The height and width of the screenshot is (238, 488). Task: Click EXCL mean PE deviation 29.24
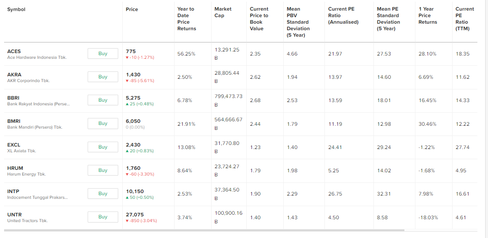pos(384,147)
